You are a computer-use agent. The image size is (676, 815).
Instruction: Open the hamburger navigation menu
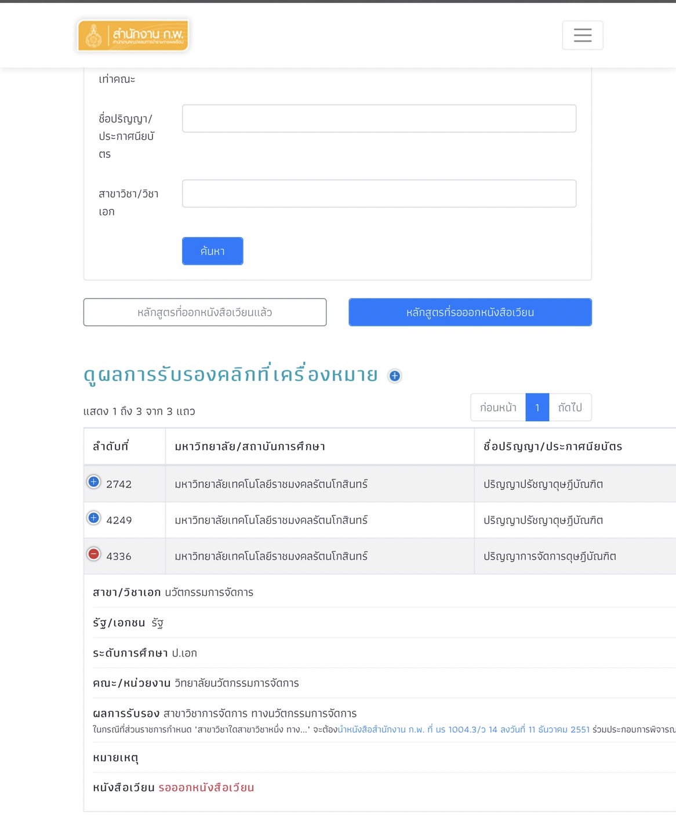tap(582, 35)
